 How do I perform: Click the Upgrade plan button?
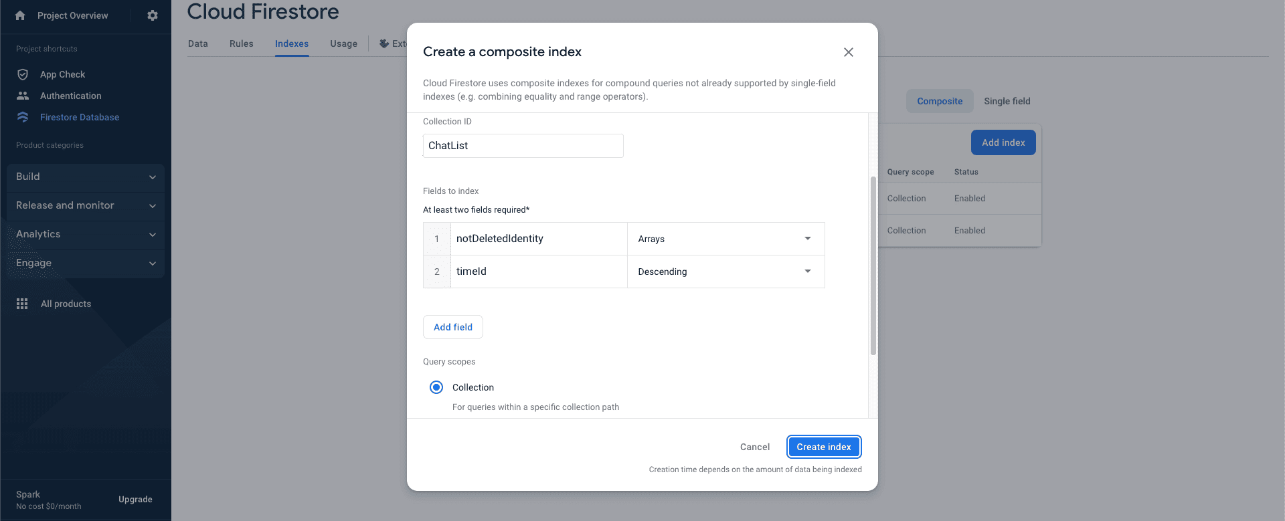click(135, 500)
